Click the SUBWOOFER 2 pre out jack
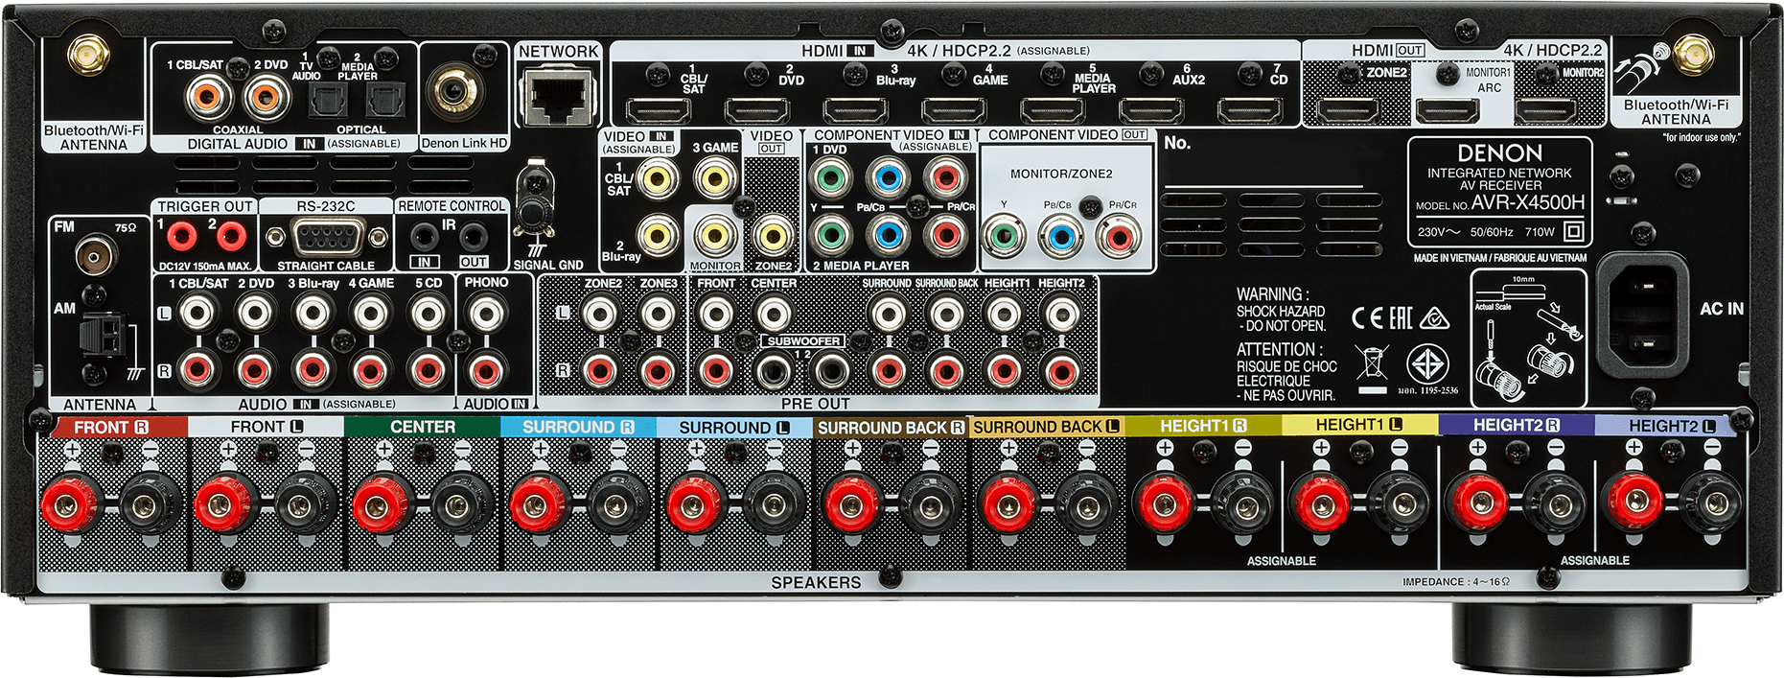The image size is (1784, 678). 830,370
